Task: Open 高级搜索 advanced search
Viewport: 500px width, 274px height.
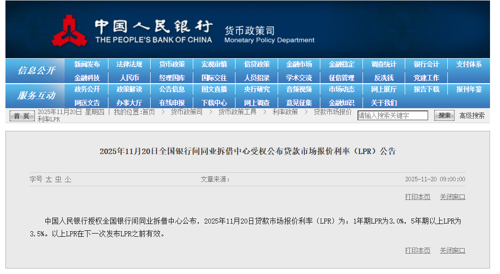Action: [472, 115]
